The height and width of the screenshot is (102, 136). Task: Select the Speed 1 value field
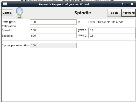(53, 30)
